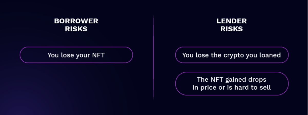This screenshot has height=115, width=308.
Task: Click the word "RISKS" beneath "LENDER"
Action: [x=232, y=29]
